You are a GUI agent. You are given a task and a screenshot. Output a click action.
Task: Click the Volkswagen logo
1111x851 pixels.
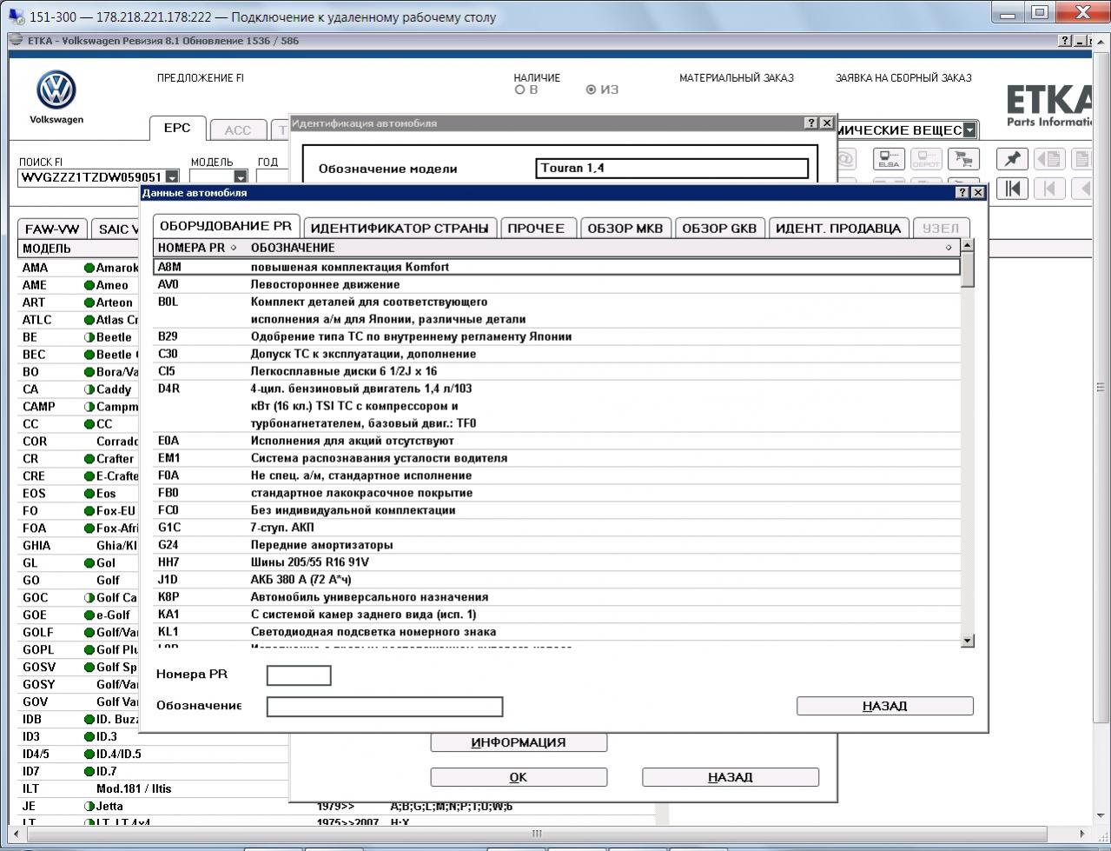tap(56, 90)
